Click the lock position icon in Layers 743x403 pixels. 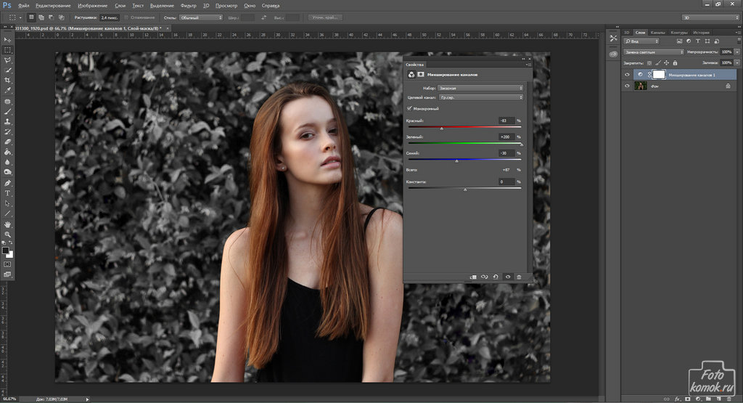(666, 62)
